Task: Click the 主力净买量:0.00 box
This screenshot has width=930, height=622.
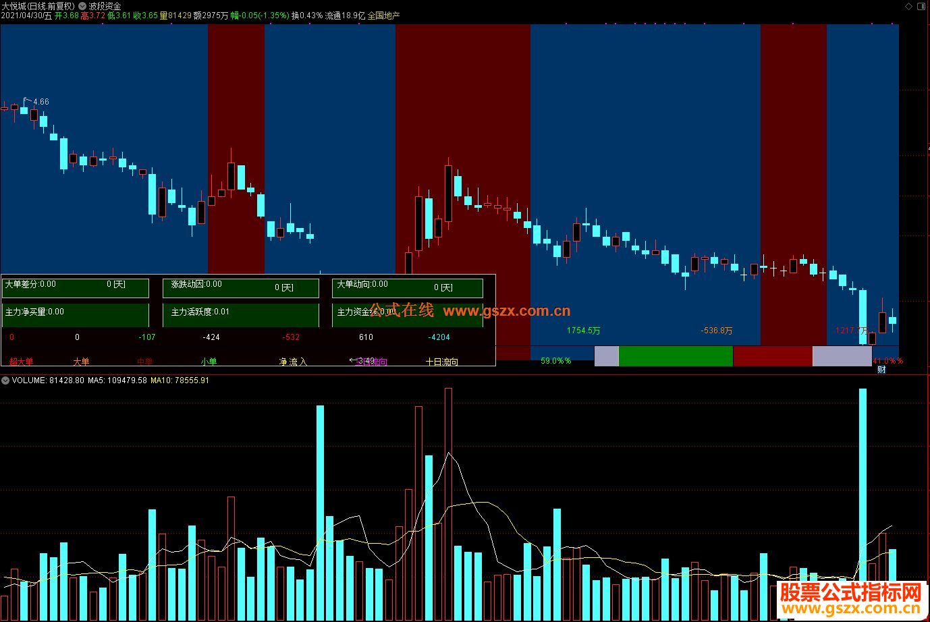Action: click(x=75, y=314)
